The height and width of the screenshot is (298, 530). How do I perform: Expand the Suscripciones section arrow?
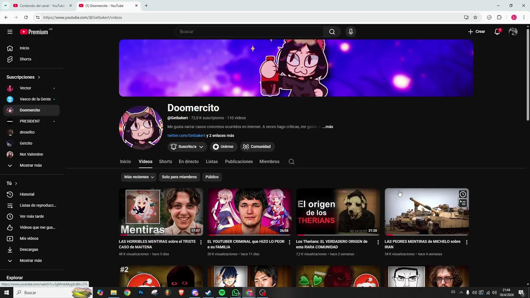click(x=39, y=77)
